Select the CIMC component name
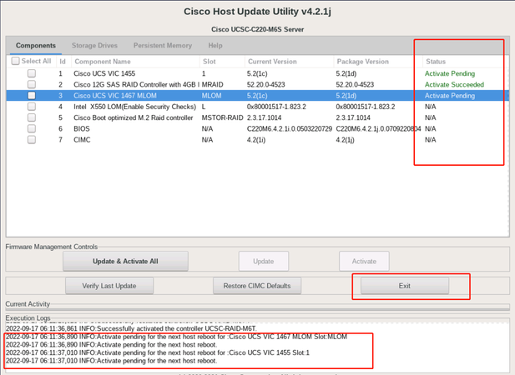515x375 pixels. (x=82, y=140)
